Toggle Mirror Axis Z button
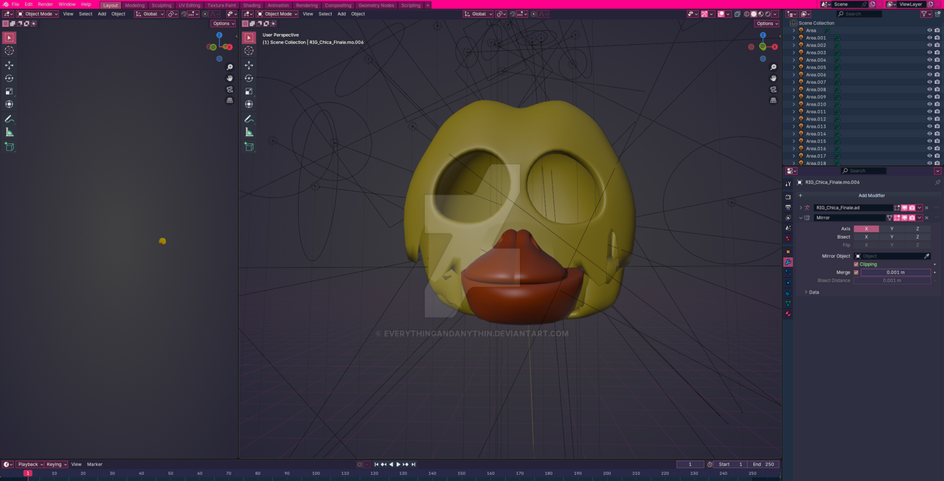Image resolution: width=944 pixels, height=481 pixels. click(x=917, y=229)
